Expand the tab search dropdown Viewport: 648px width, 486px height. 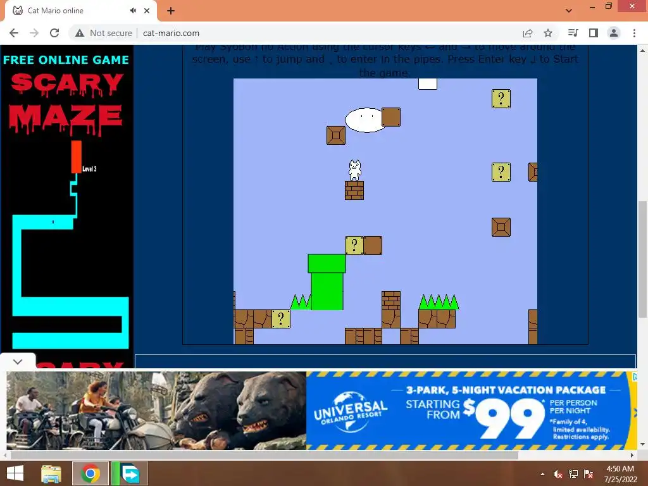pyautogui.click(x=569, y=10)
